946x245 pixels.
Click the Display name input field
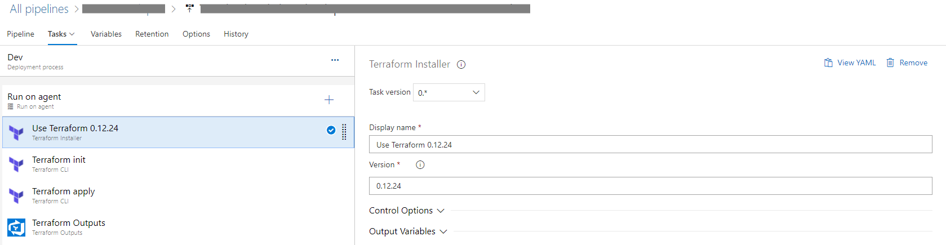click(x=650, y=144)
